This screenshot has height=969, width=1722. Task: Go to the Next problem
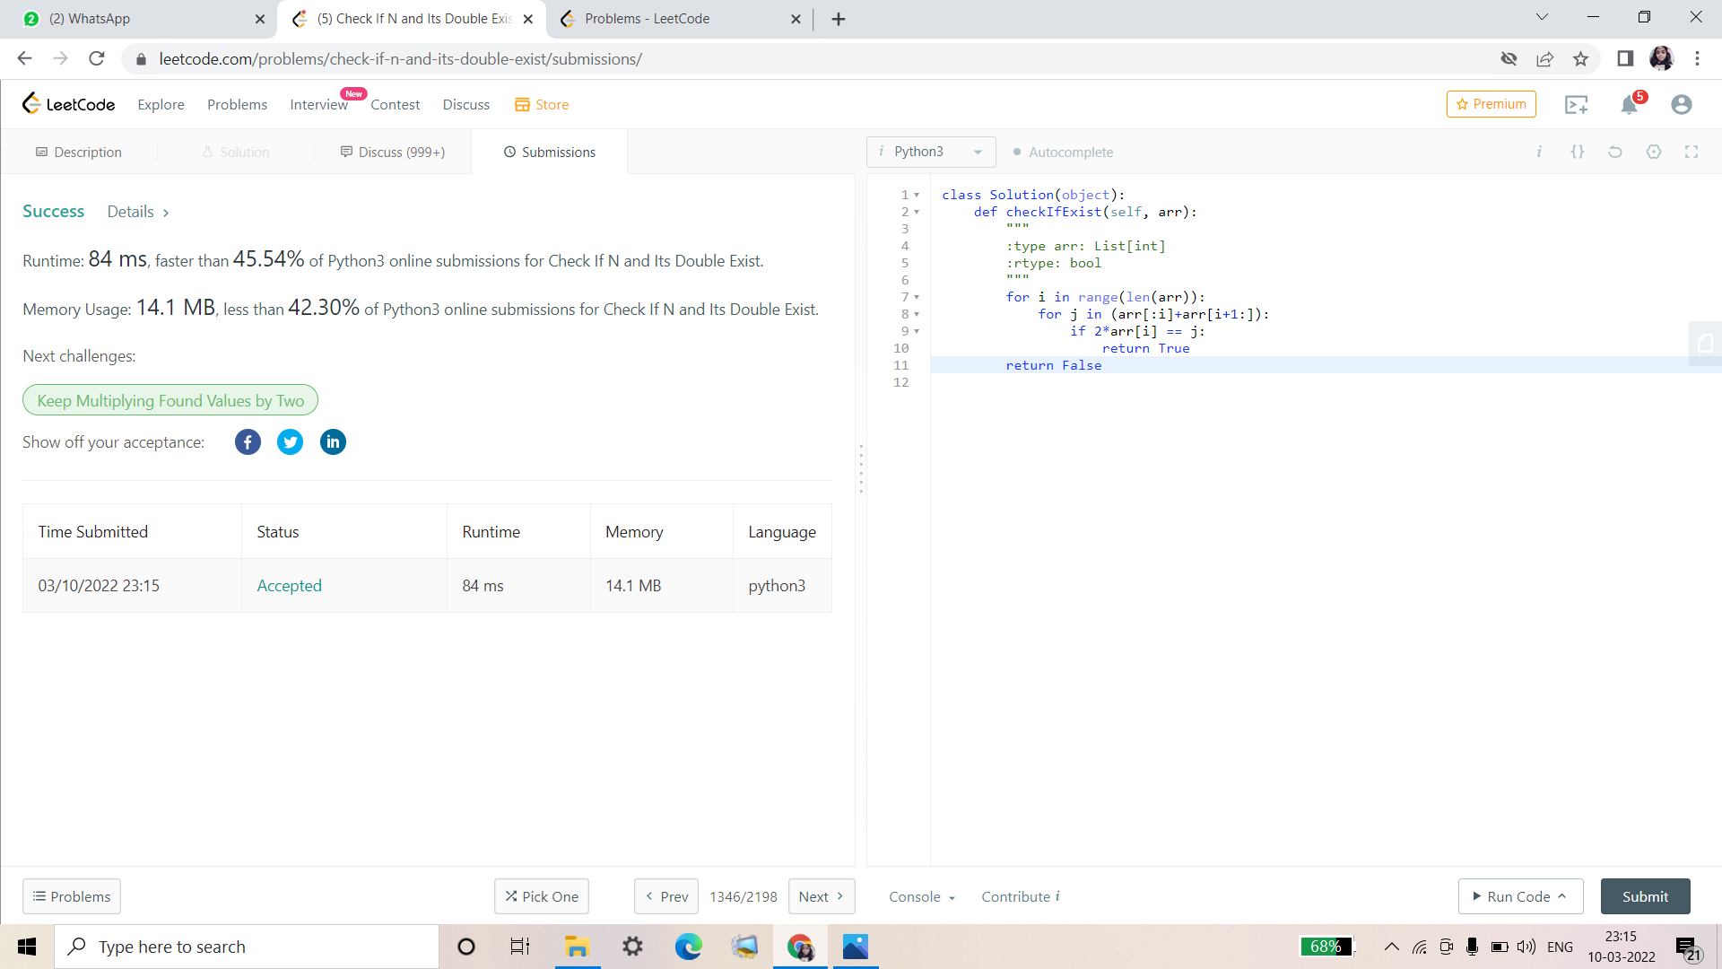[x=822, y=896]
